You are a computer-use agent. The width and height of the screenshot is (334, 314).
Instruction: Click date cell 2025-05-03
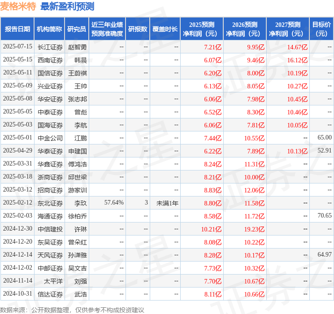click(x=17, y=125)
